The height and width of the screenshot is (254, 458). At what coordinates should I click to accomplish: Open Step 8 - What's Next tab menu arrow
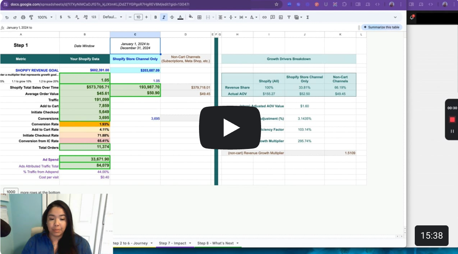pyautogui.click(x=237, y=243)
